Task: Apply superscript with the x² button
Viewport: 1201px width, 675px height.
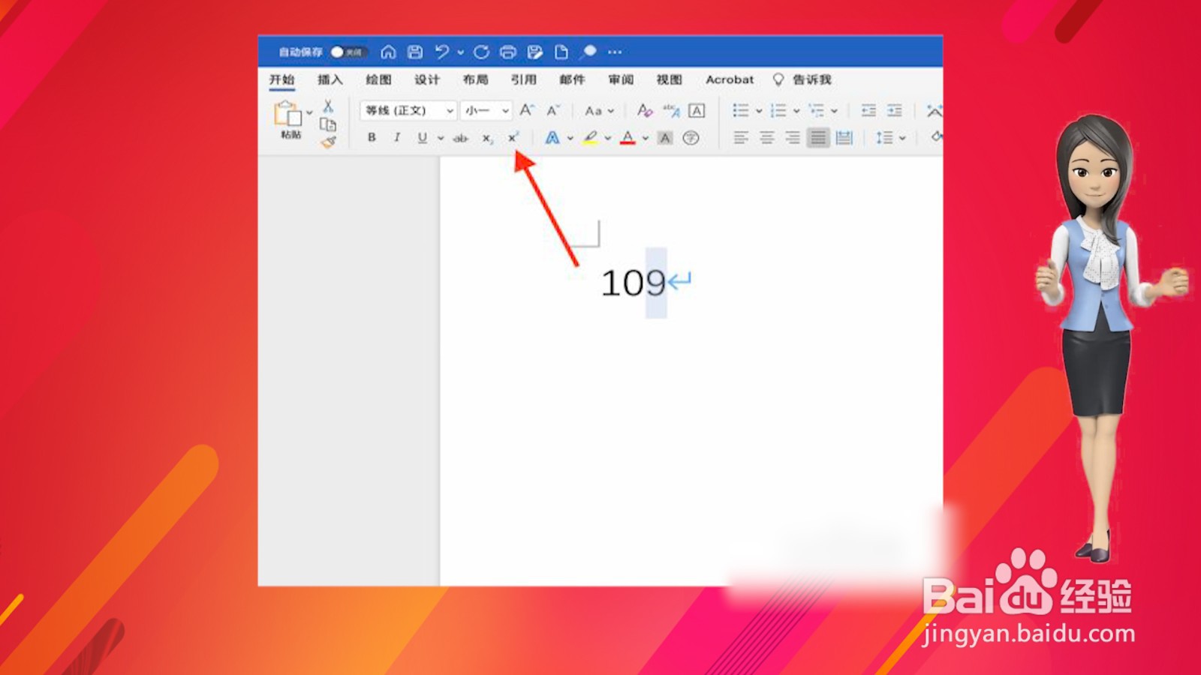Action: point(513,137)
